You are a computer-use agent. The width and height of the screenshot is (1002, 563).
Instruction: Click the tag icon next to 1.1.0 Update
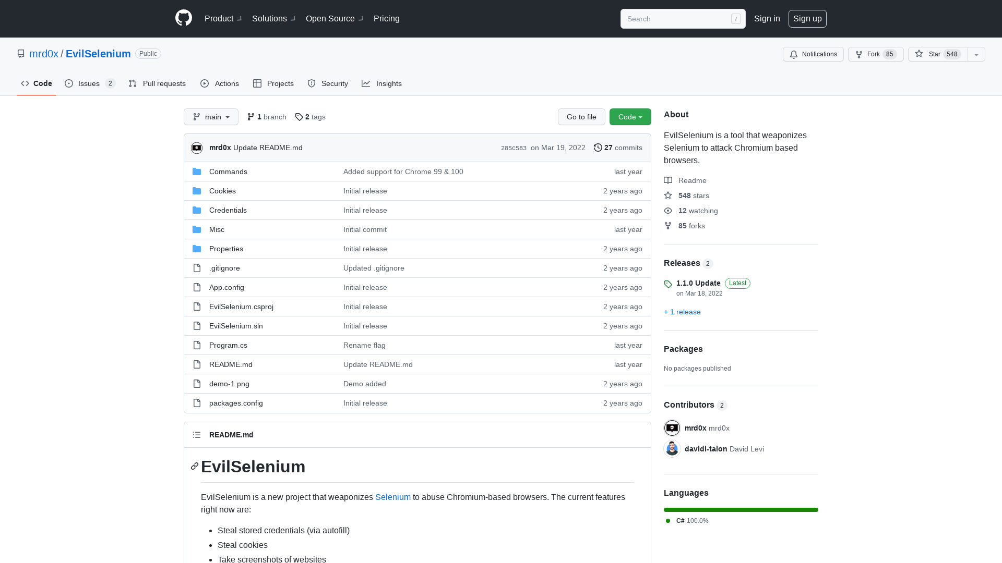tap(668, 284)
